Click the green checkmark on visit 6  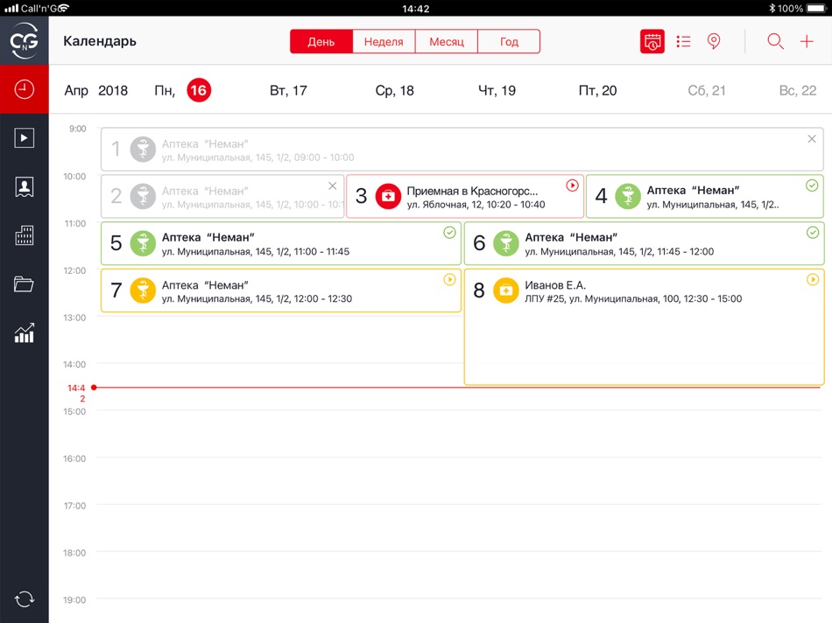[813, 233]
